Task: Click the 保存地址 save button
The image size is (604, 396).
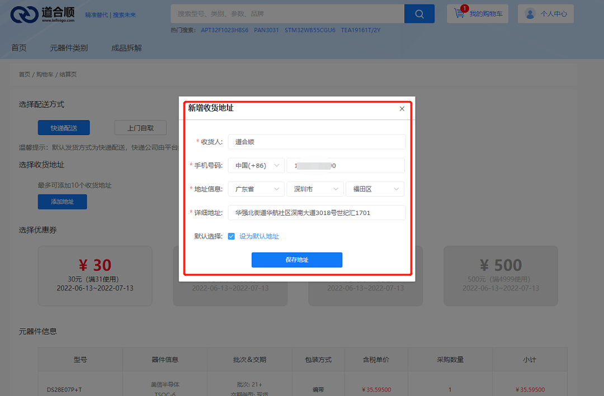Action: pyautogui.click(x=297, y=260)
